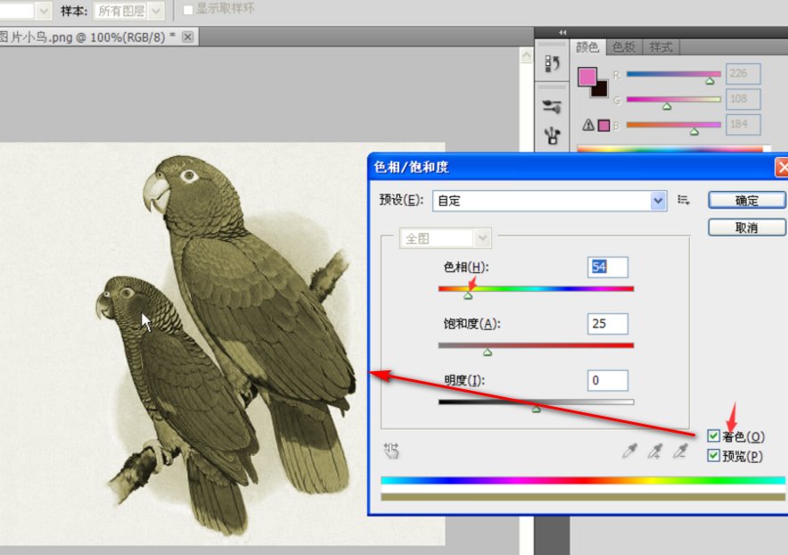Click the 色相 hue slider handle
The height and width of the screenshot is (555, 788).
(468, 295)
